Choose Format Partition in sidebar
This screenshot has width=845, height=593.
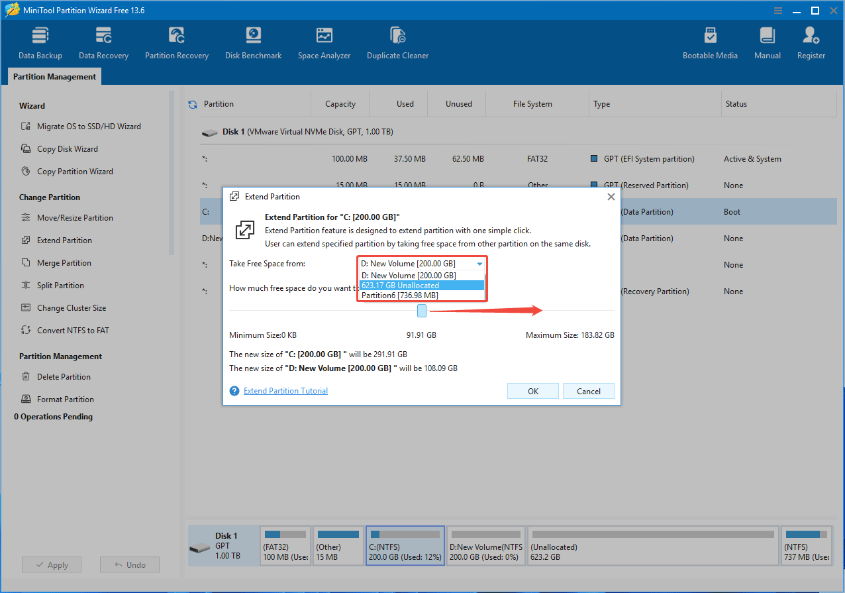58,400
